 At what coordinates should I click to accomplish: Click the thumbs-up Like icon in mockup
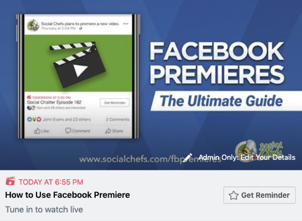[x=38, y=131]
